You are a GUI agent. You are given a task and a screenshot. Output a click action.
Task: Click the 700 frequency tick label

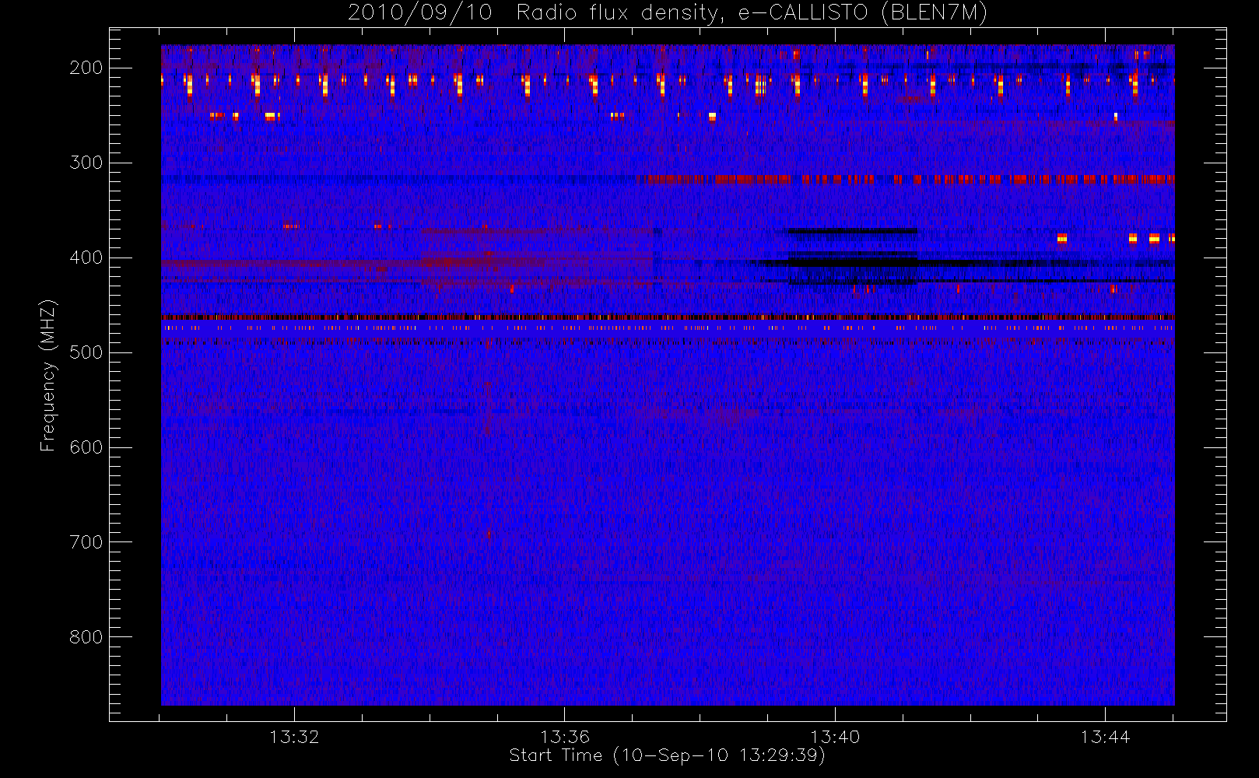pyautogui.click(x=86, y=542)
